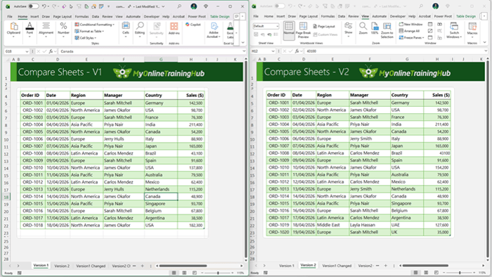
Task: Toggle View Side by Side icon
Action: point(439,24)
